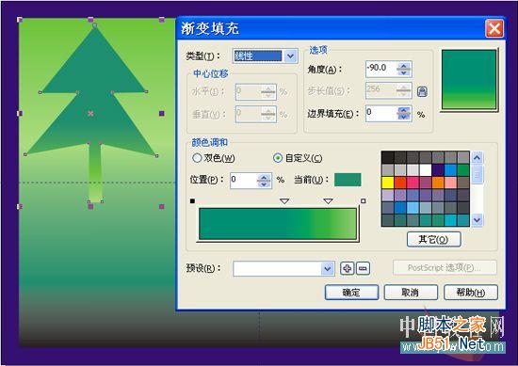Screen dimensions: 518x366
Task: Open the 预设 preset dropdown
Action: pyautogui.click(x=328, y=269)
